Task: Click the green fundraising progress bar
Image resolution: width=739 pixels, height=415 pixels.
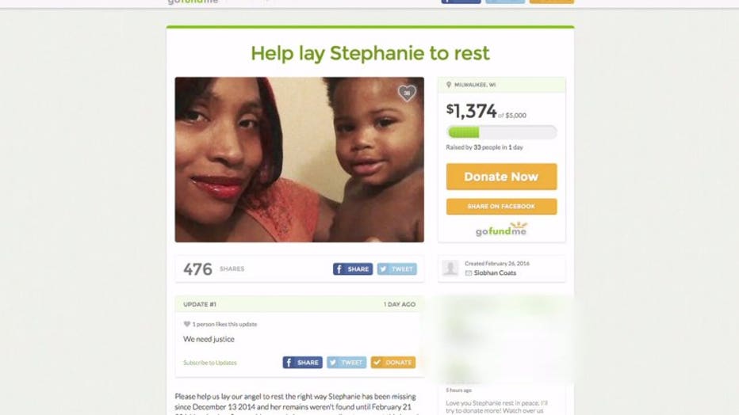Action: click(501, 132)
